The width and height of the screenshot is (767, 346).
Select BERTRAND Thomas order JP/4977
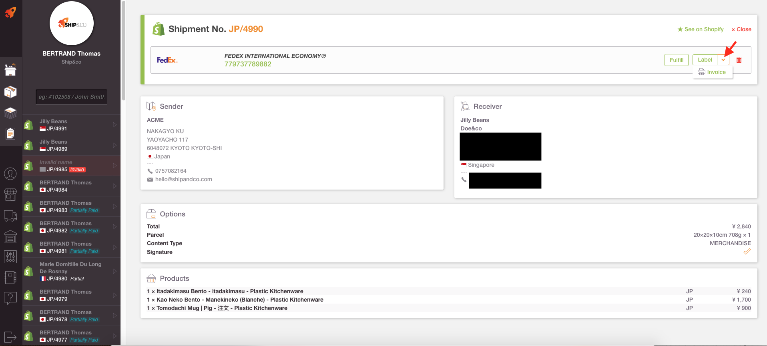[71, 336]
